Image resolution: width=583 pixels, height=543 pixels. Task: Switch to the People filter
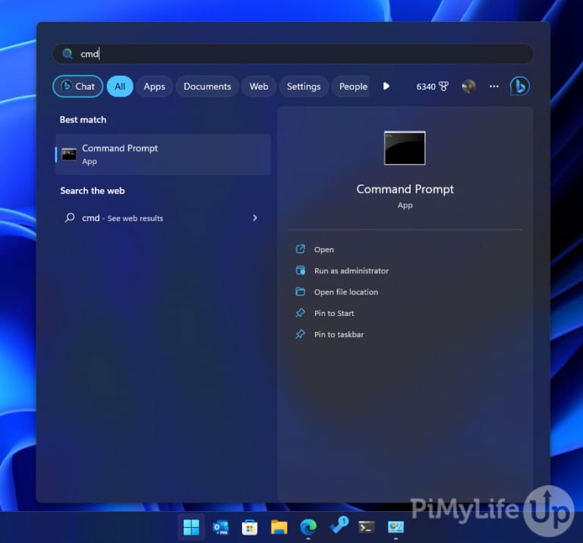(x=351, y=87)
